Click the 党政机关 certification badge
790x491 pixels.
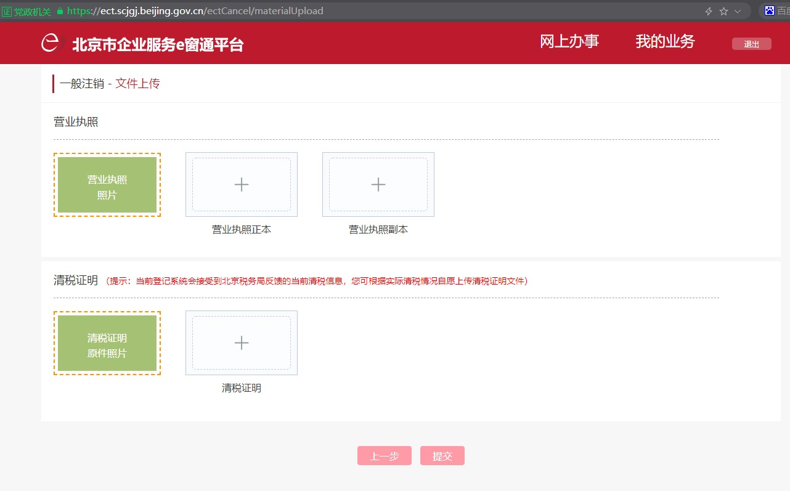26,11
